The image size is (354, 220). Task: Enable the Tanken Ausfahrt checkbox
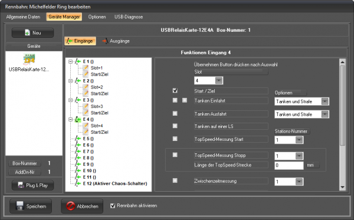point(175,113)
